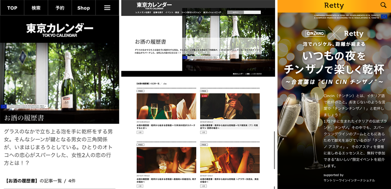Open the Vol.4 article thumbnail with two champagne glasses
This screenshot has height=189, width=391.
(166, 107)
